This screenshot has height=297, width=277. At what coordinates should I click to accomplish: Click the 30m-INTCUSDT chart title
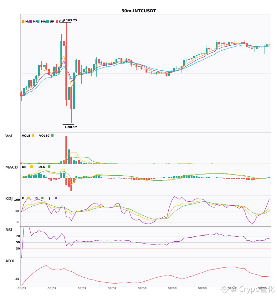tap(139, 11)
